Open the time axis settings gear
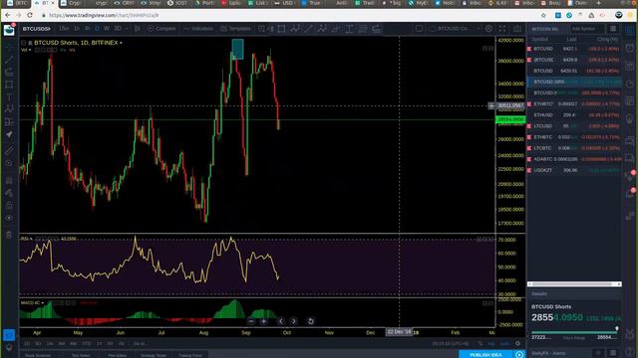This screenshot has width=638, height=358. [x=517, y=343]
